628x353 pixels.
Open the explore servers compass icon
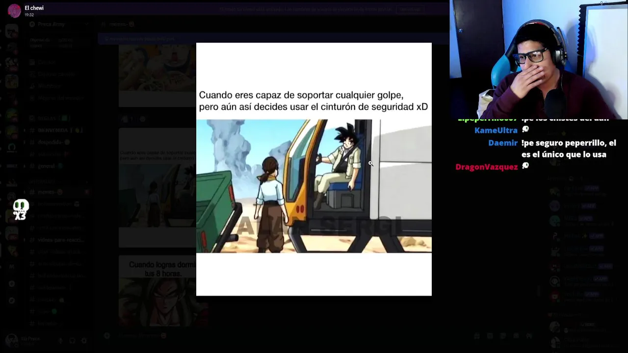coord(12,301)
